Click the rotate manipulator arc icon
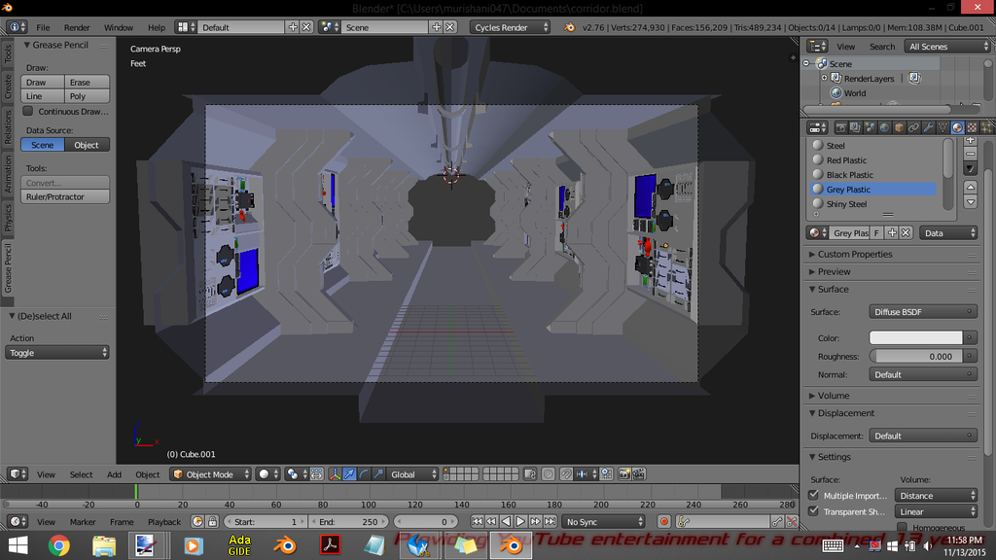The width and height of the screenshot is (996, 560). [364, 474]
